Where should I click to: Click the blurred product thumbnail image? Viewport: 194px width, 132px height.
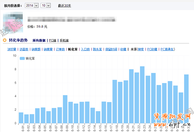tap(13, 22)
